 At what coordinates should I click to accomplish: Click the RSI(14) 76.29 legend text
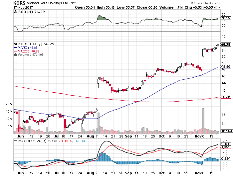click(32, 12)
